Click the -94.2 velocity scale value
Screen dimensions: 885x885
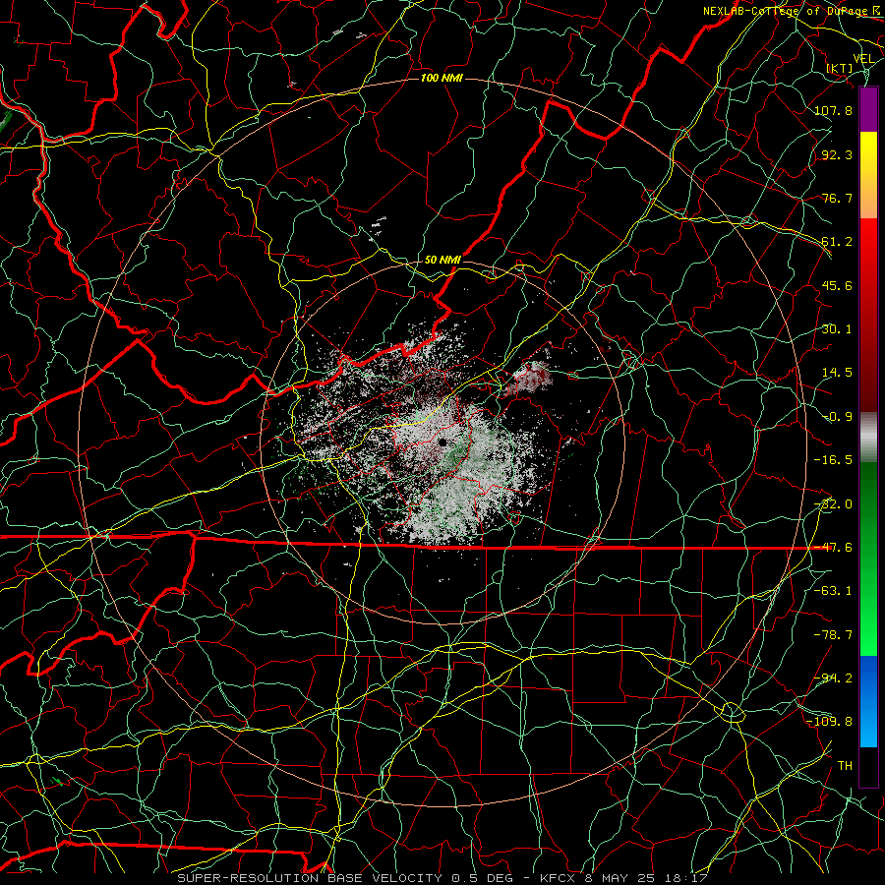click(x=833, y=678)
